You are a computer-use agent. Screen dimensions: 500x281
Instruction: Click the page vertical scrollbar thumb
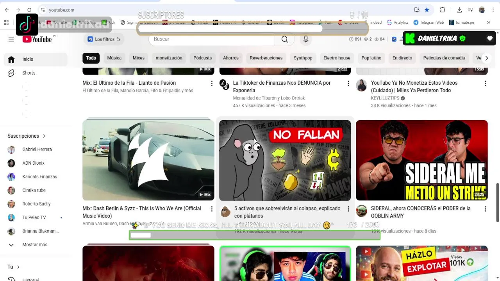click(497, 202)
